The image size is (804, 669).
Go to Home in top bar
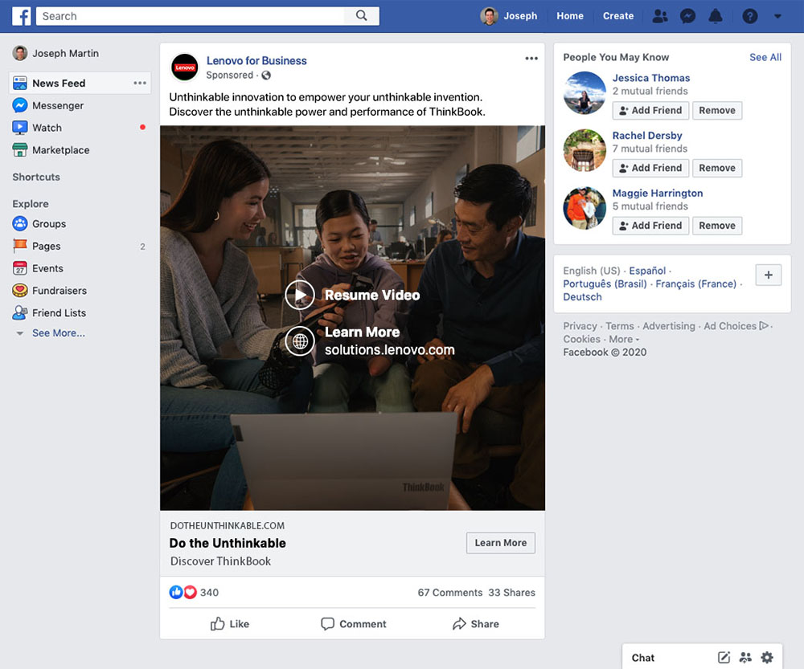click(x=570, y=16)
